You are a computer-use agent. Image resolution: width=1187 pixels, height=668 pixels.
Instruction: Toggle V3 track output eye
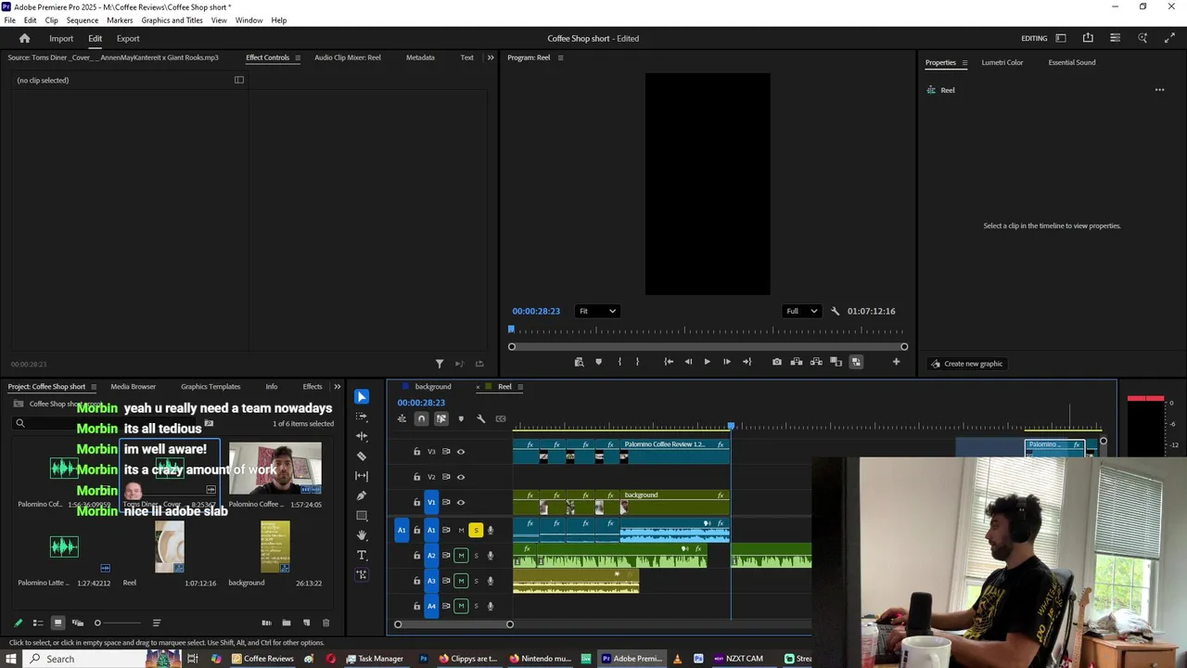tap(461, 452)
